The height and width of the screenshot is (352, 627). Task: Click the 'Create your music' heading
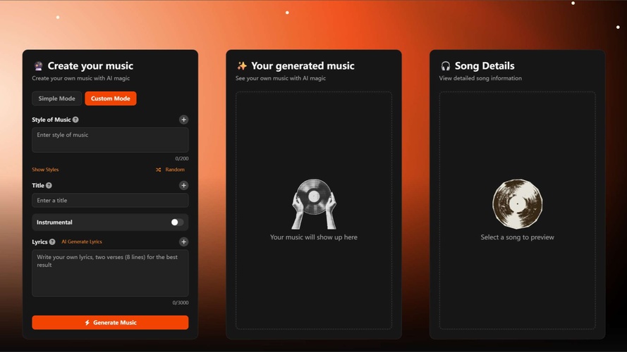90,66
